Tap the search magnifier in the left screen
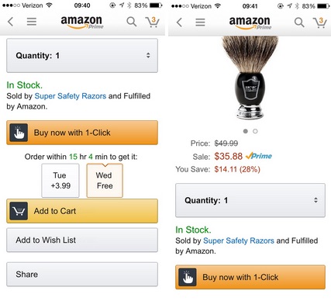The height and width of the screenshot is (301, 331). [x=132, y=22]
